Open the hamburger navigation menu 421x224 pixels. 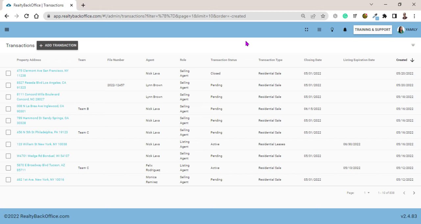[7, 30]
